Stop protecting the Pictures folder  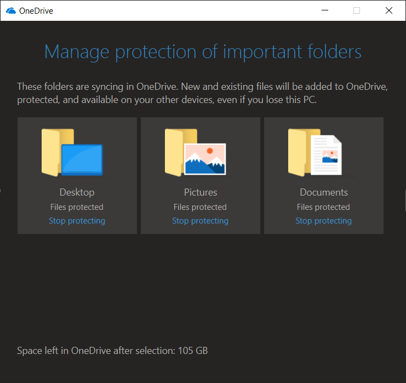(200, 221)
